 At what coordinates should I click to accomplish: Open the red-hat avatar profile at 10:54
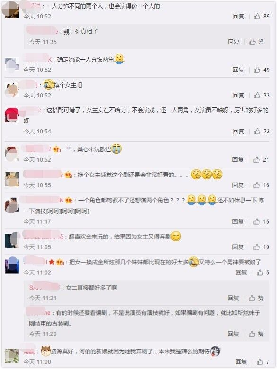[12, 114]
